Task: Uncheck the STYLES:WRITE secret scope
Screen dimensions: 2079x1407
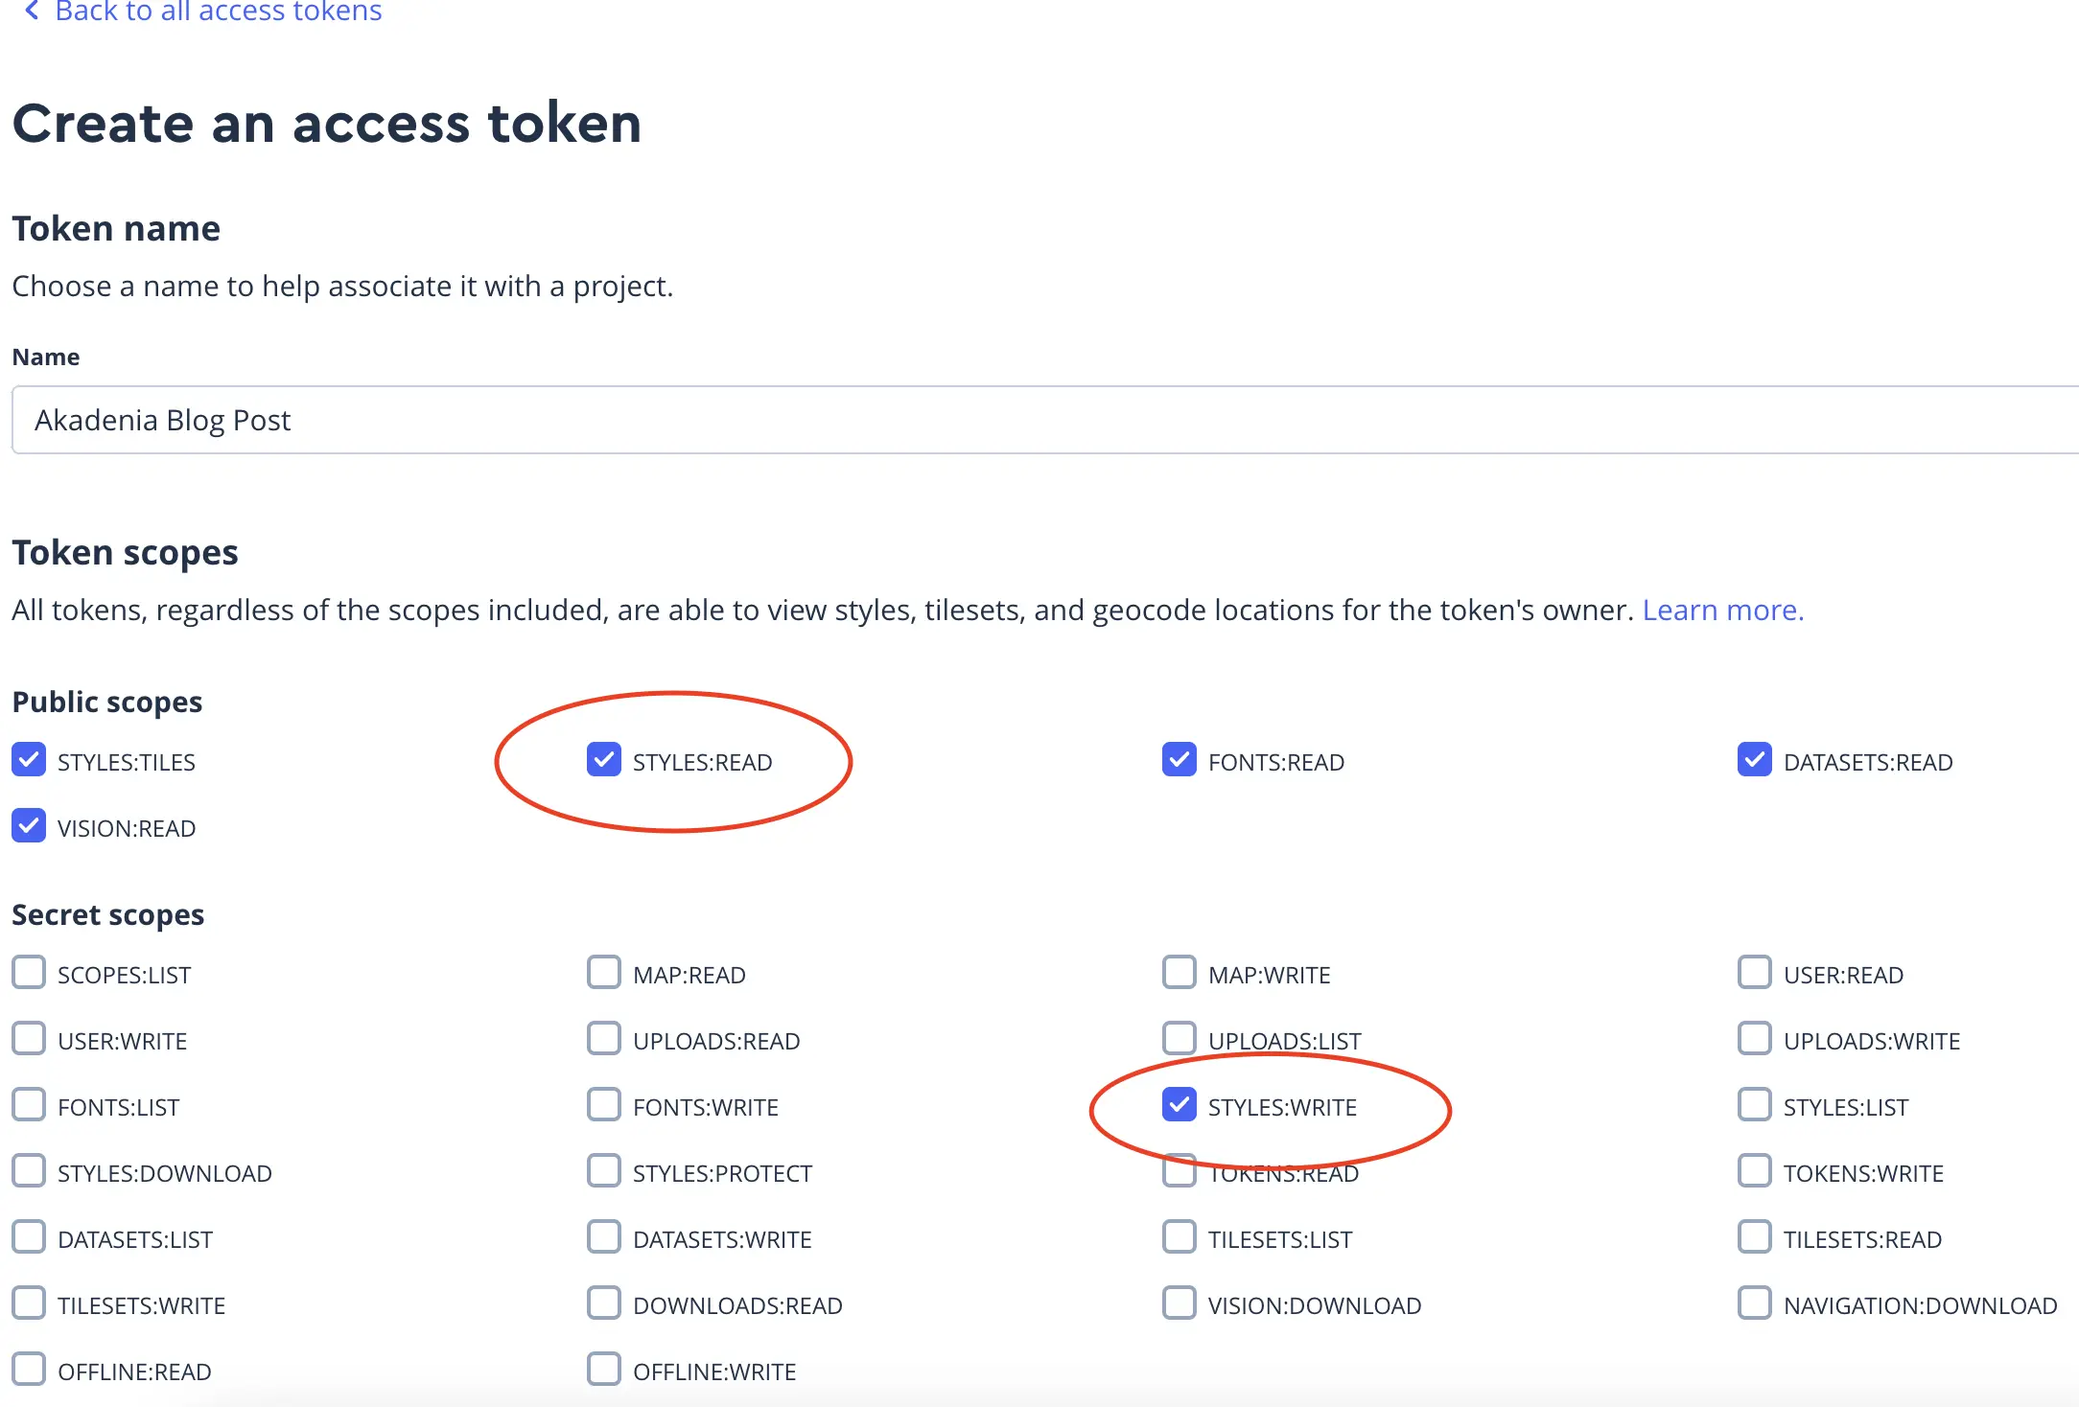Action: [1180, 1104]
